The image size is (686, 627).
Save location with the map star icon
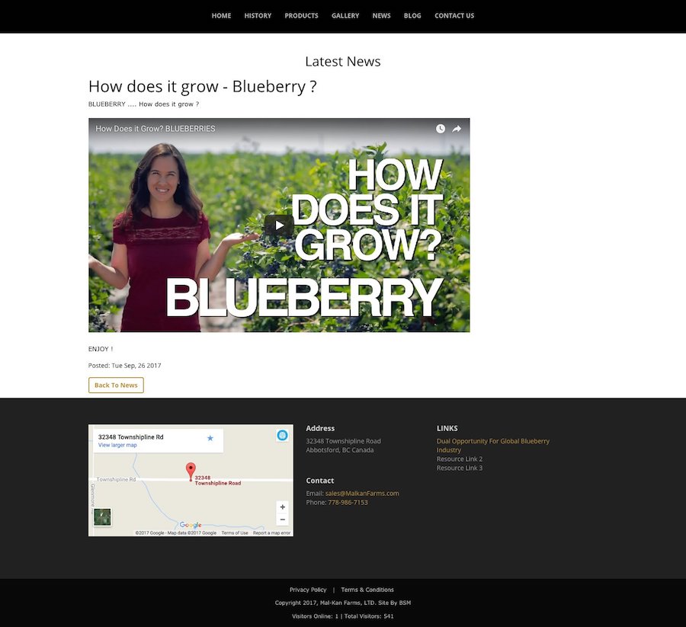tap(210, 438)
